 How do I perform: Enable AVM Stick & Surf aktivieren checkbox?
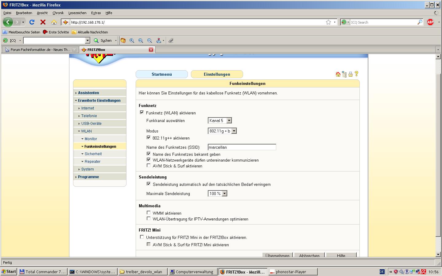click(x=149, y=166)
